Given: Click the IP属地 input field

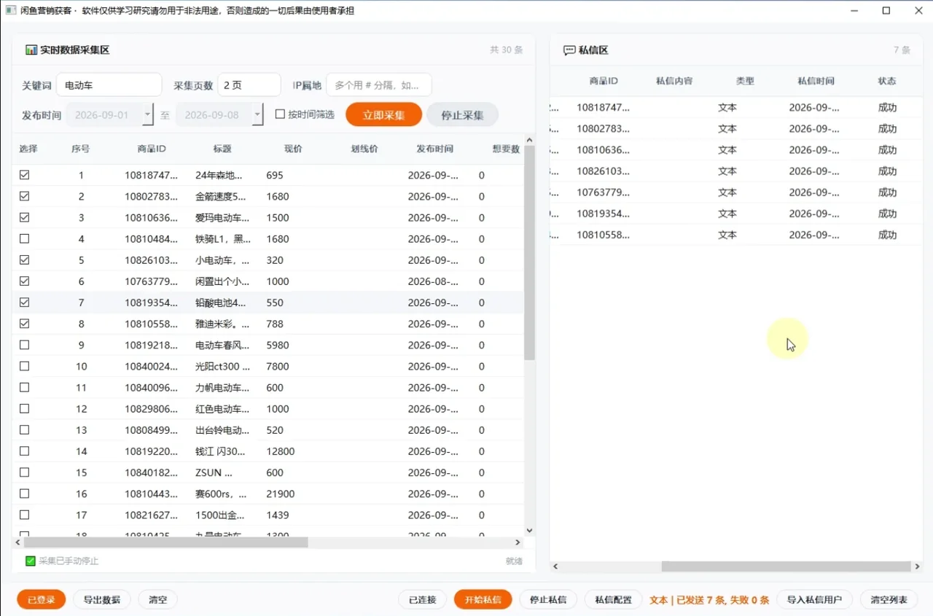Looking at the screenshot, I should point(379,85).
